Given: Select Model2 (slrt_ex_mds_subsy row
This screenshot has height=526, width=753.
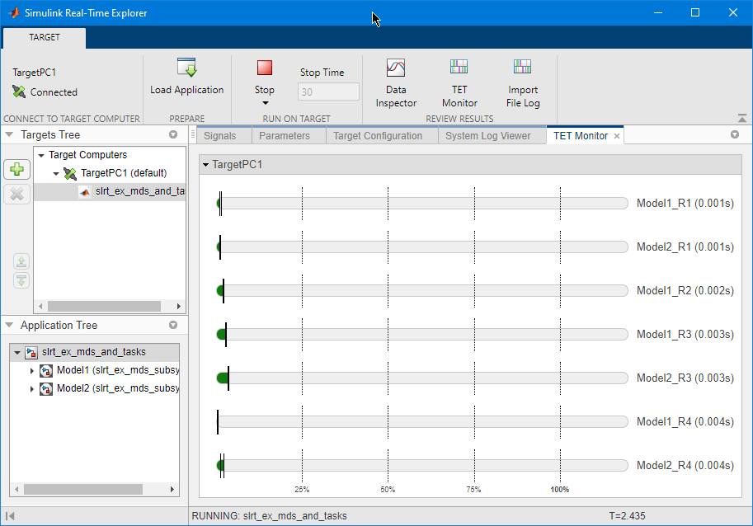Looking at the screenshot, I should click(x=94, y=389).
